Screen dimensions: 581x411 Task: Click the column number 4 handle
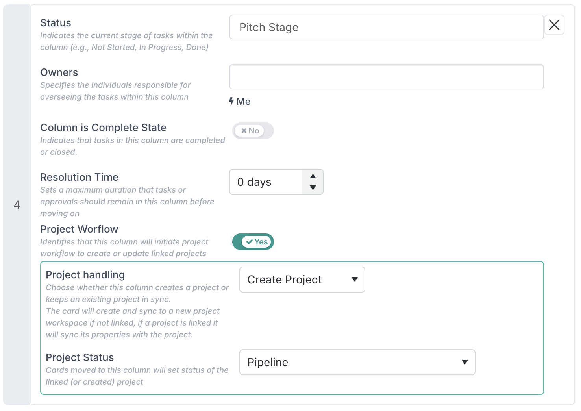coord(17,205)
